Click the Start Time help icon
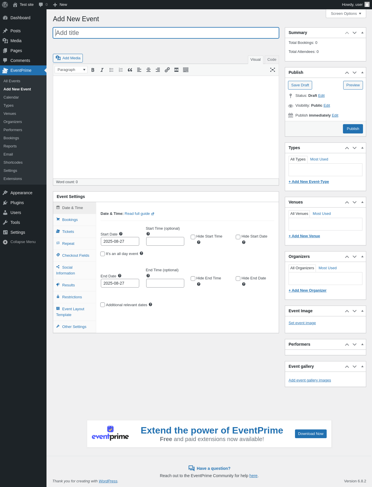This screenshot has height=487, width=372. point(148,234)
